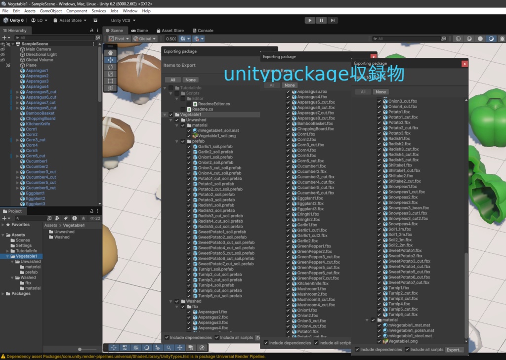Screen dimensions: 506x360
Task: Click None button in rightmost export dialog
Action: [380, 92]
